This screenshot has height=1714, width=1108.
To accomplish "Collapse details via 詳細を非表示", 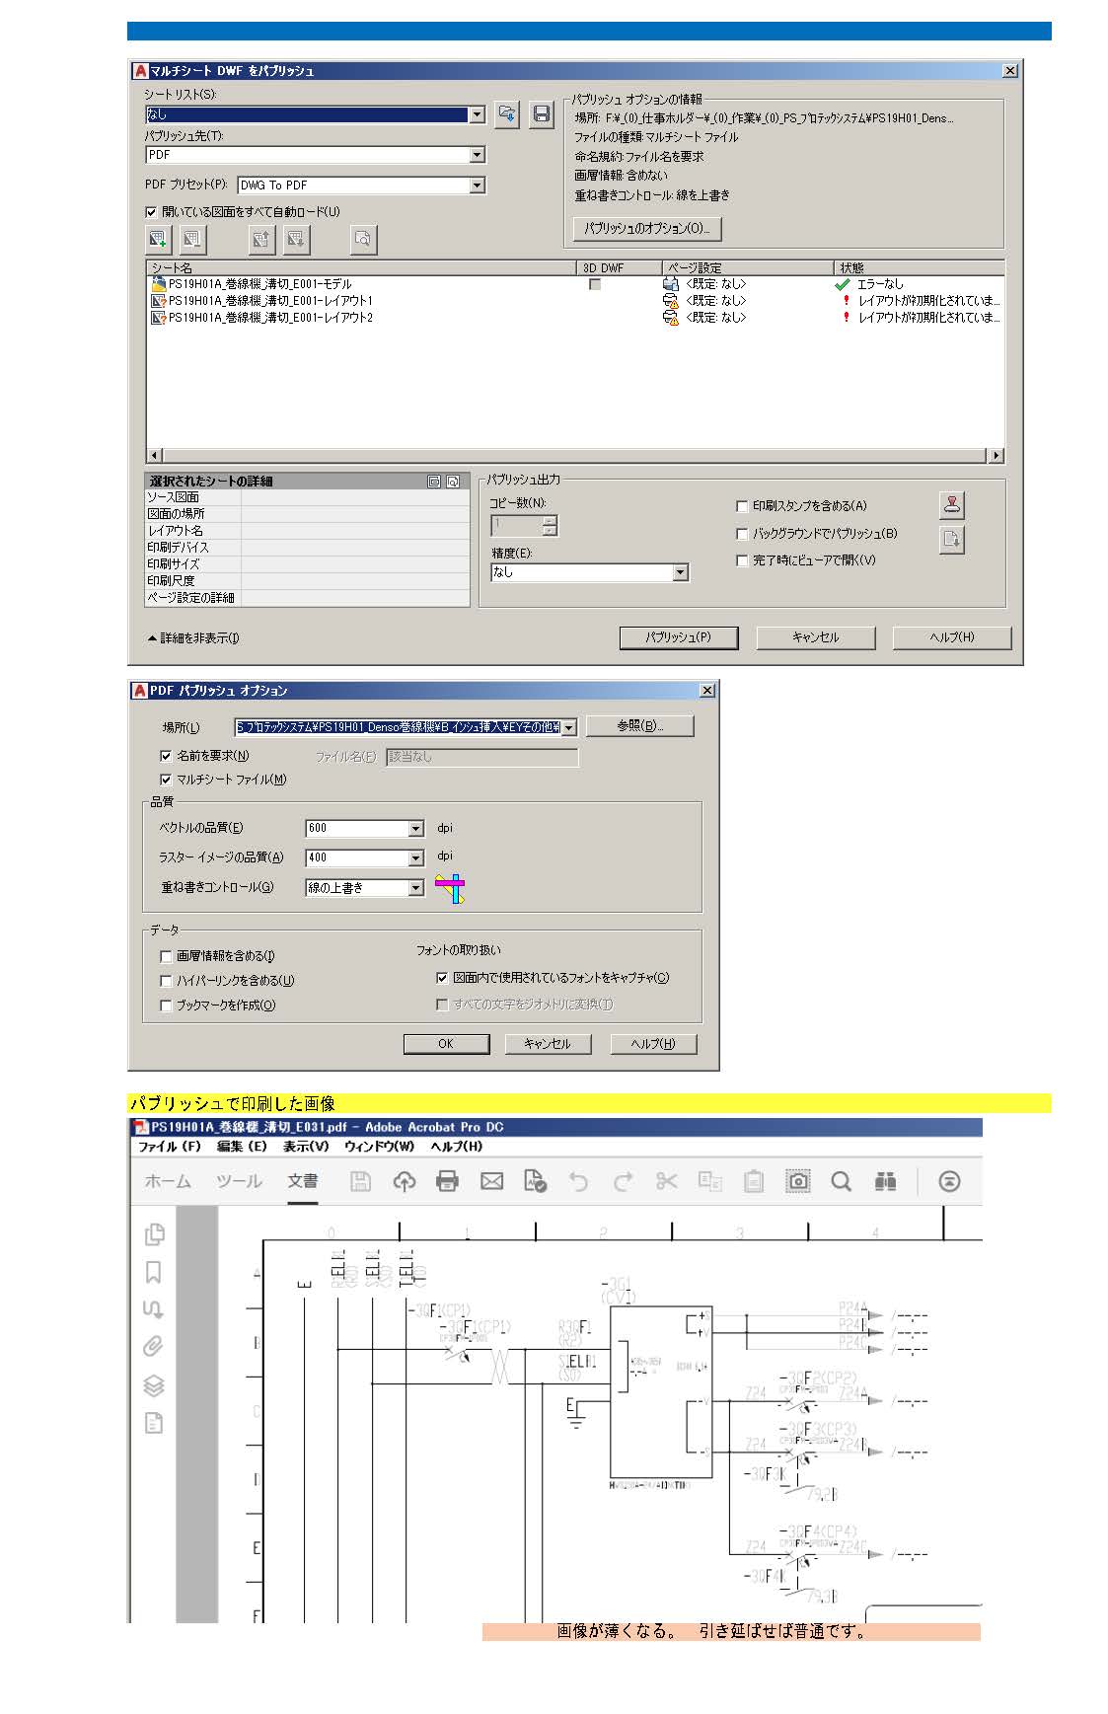I will pos(193,638).
